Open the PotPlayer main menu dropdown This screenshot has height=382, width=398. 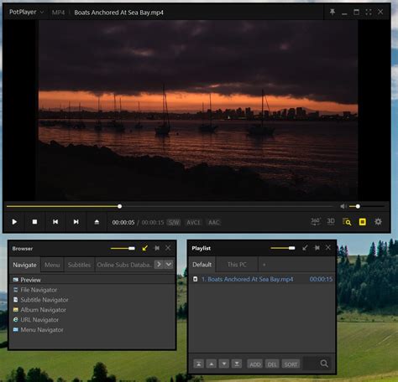tap(27, 13)
